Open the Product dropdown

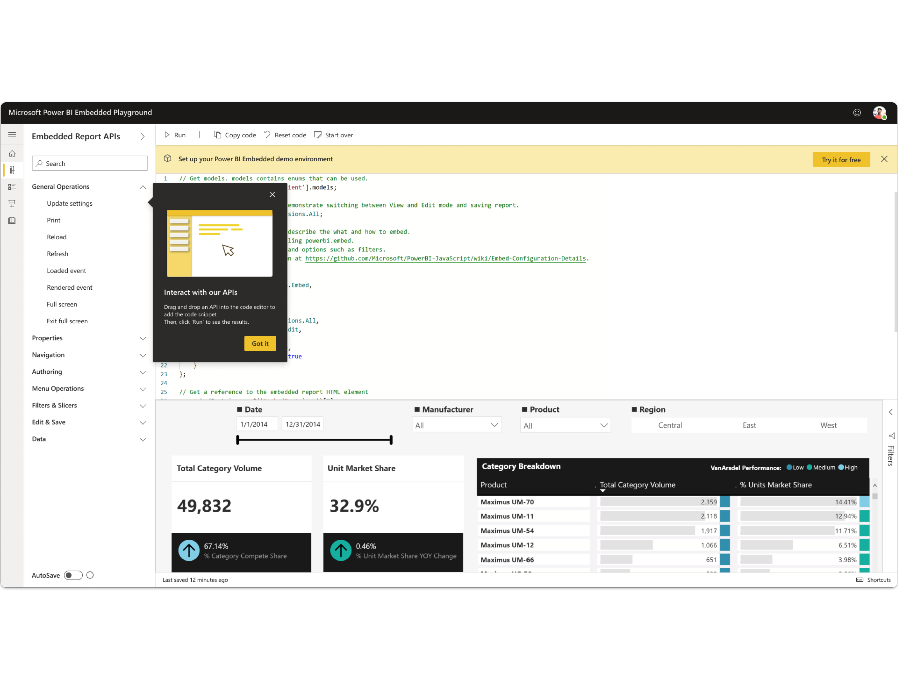pos(565,426)
